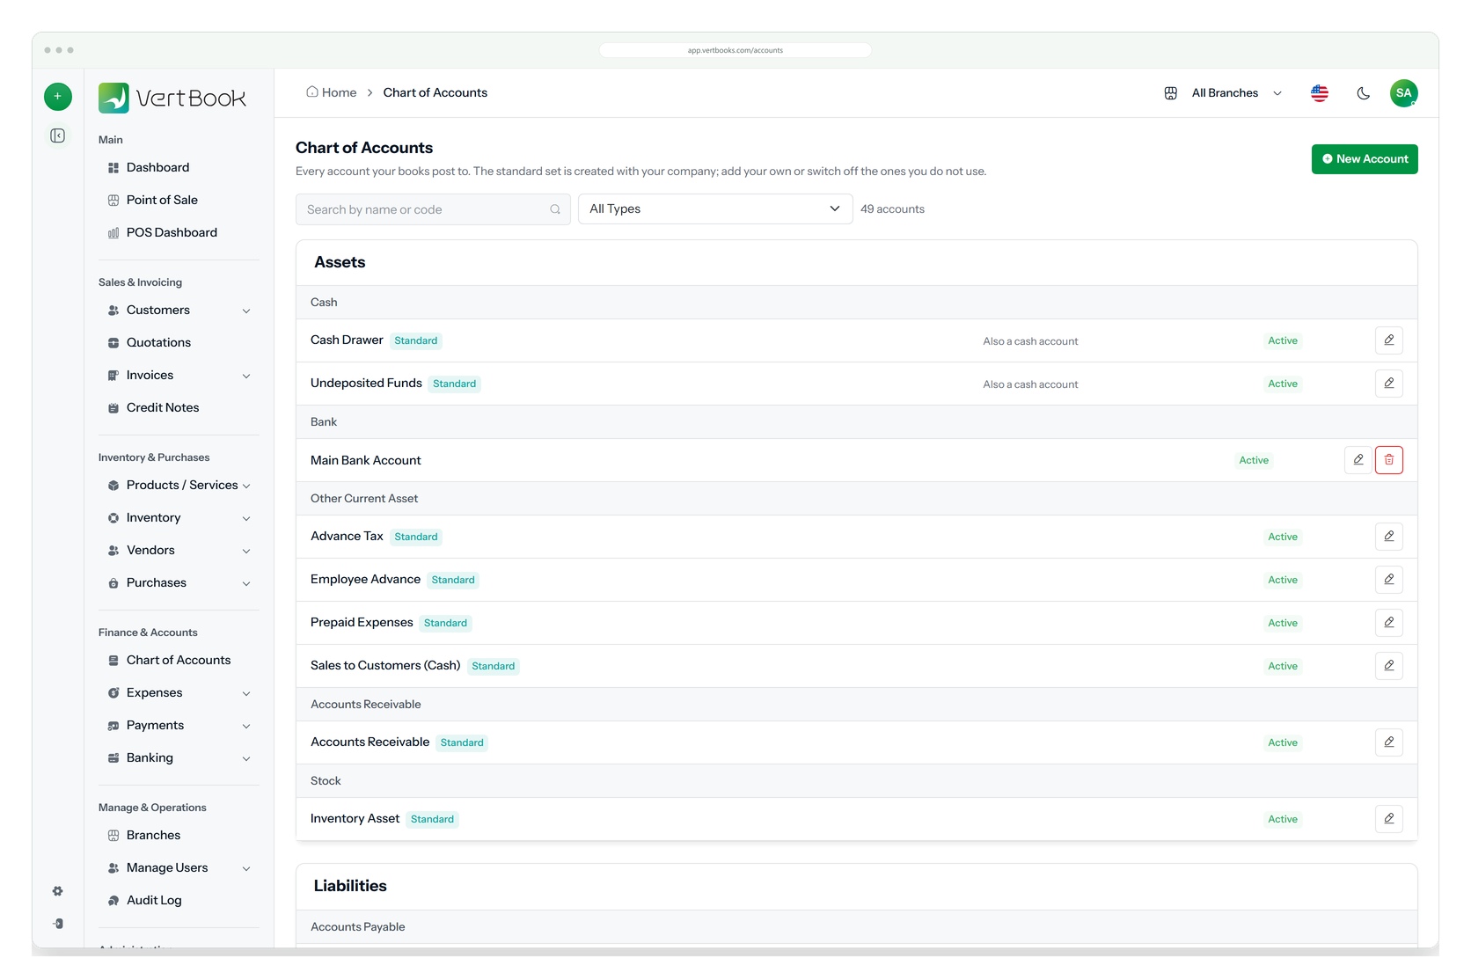Click the Employee Advance account name
The height and width of the screenshot is (980, 1471).
click(x=365, y=579)
